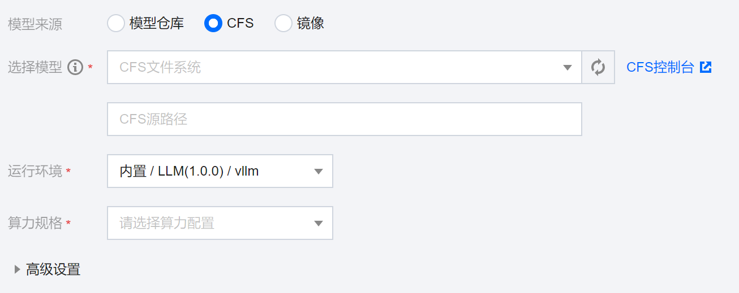Open the 内置 / LLM(1.0.0) / vllm dropdown
This screenshot has width=739, height=293.
pyautogui.click(x=215, y=172)
